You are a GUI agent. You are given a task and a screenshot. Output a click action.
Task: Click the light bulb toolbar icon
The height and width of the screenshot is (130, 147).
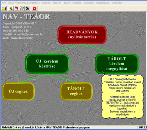(x=11, y=8)
